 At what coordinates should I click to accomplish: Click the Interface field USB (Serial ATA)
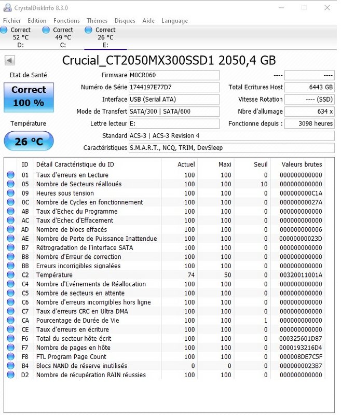click(174, 99)
